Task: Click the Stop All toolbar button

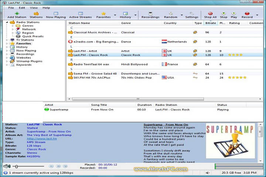Action: pos(210,15)
